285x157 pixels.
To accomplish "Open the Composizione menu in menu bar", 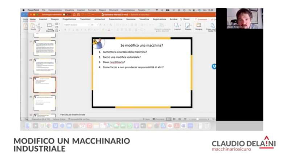I will [55, 10].
